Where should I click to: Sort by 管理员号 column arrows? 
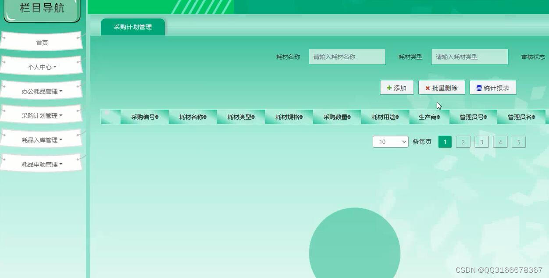485,117
